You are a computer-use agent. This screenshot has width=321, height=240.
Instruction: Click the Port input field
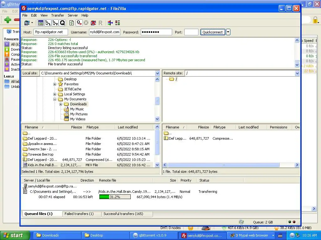191,32
